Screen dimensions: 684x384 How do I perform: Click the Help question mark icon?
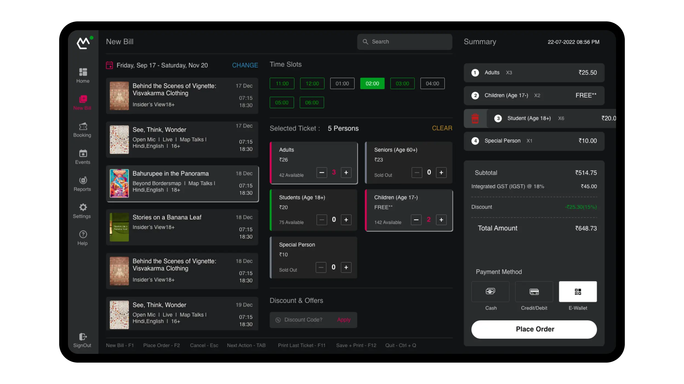click(x=83, y=234)
